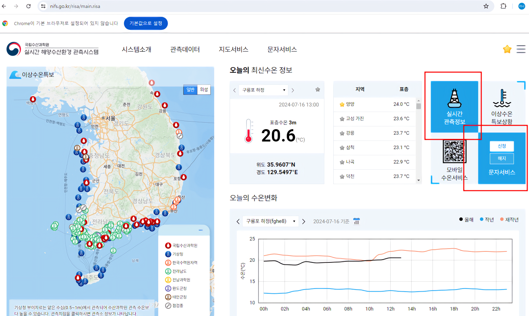Click the 백령도 station marker on map
The width and height of the screenshot is (529, 316).
[33, 99]
